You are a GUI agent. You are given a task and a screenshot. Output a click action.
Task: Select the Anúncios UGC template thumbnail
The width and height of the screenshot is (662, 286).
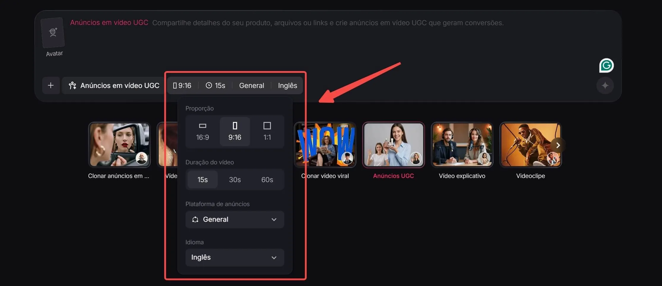coord(393,145)
